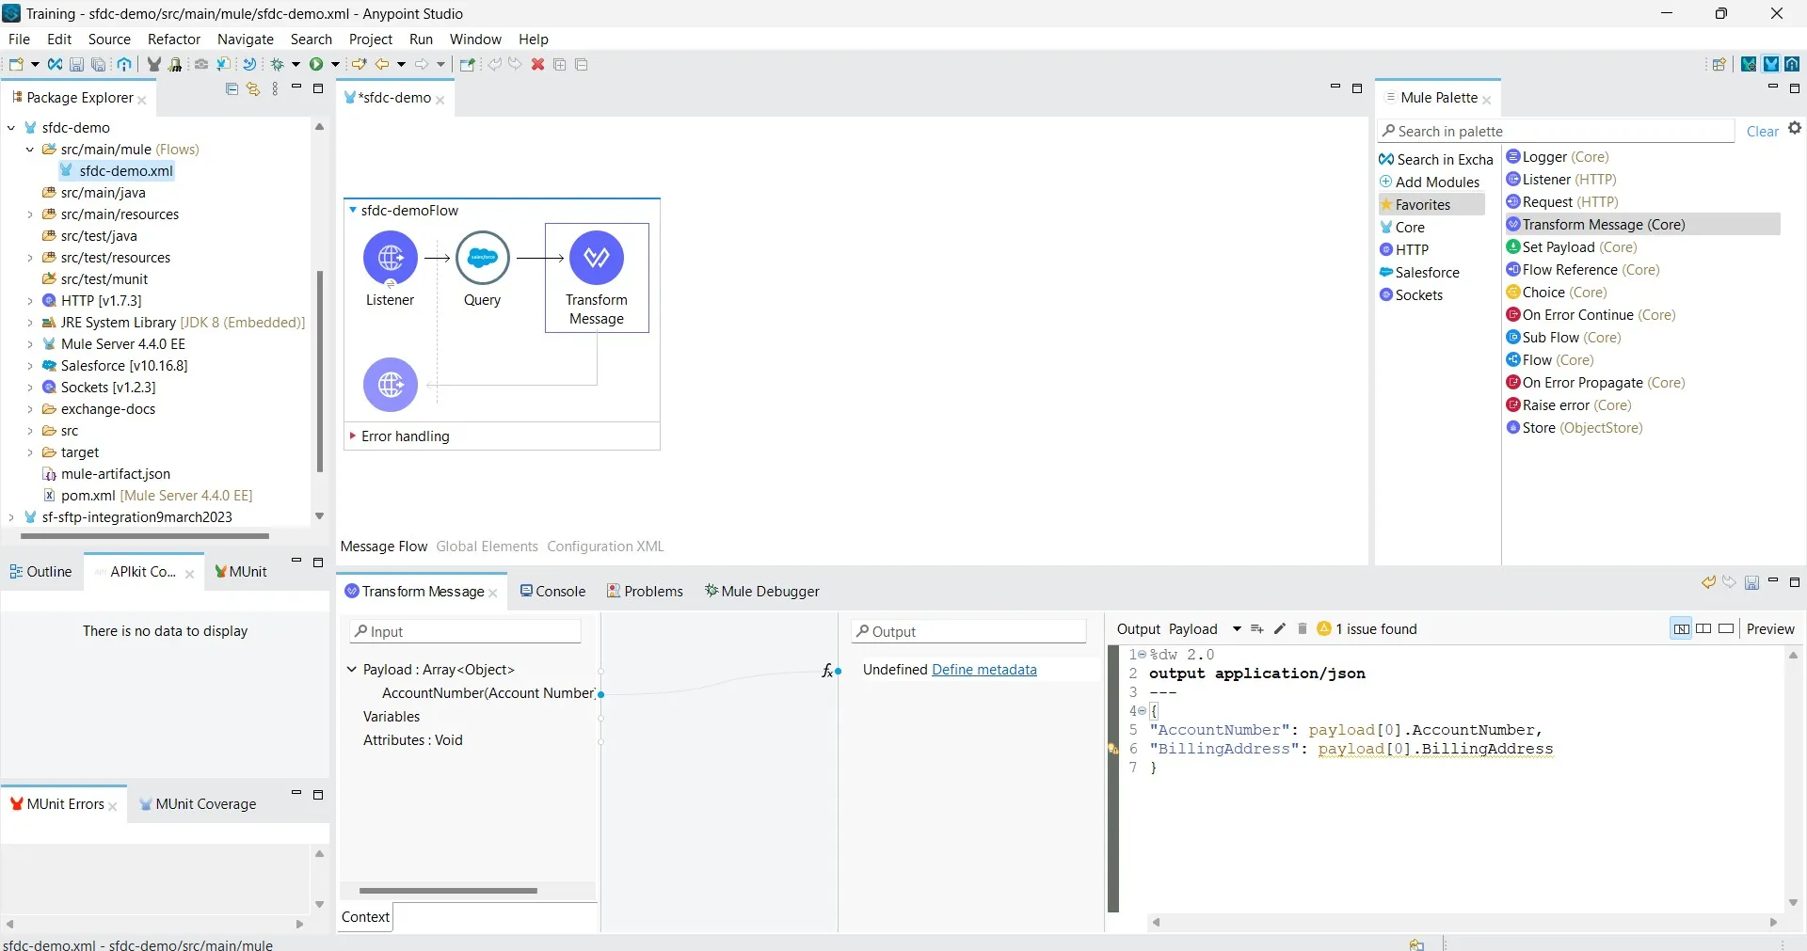Click Clear next to the palette search
The width and height of the screenshot is (1807, 951).
click(1762, 132)
